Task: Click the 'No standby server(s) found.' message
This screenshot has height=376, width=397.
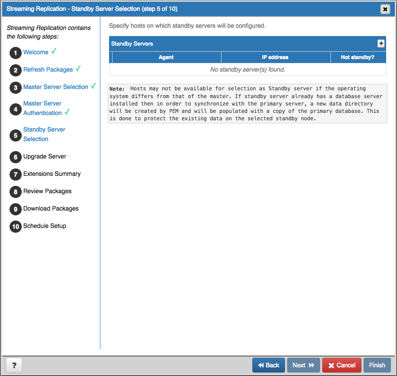Action: point(248,69)
